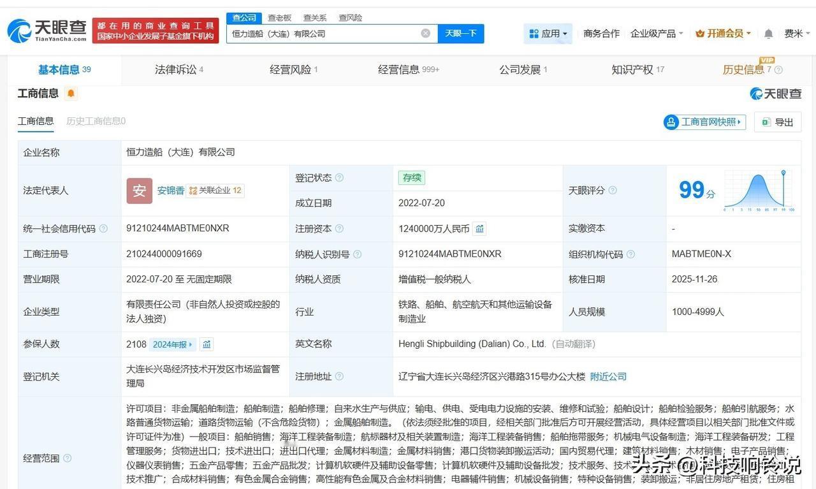Clear the search box text
This screenshot has width=816, height=489.
(425, 33)
